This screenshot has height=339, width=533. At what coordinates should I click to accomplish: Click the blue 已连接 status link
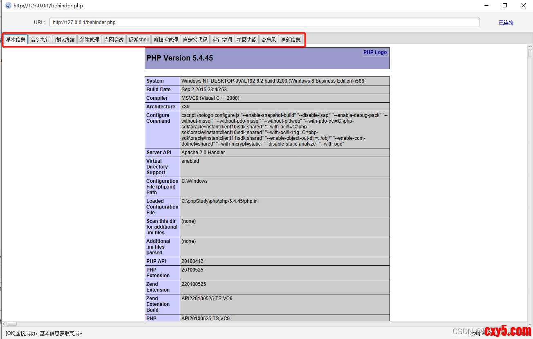506,23
